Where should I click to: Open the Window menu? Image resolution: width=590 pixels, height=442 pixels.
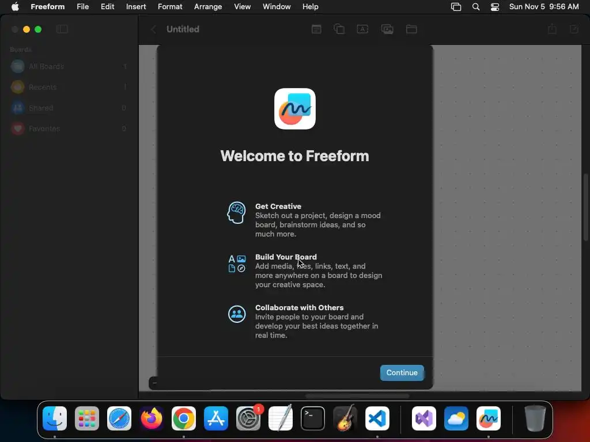click(277, 6)
